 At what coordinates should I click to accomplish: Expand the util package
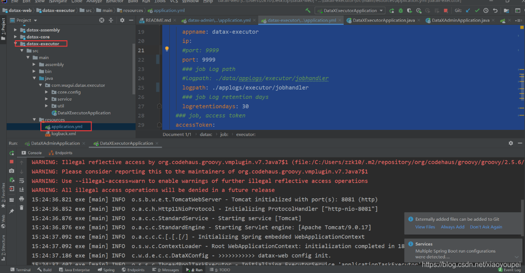coord(47,106)
